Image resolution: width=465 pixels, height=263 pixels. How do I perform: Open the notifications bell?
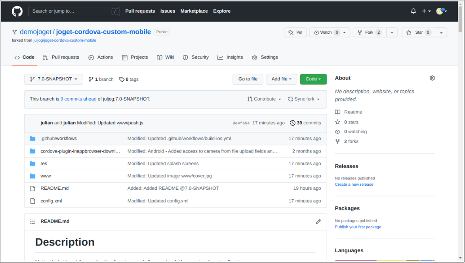(x=414, y=11)
